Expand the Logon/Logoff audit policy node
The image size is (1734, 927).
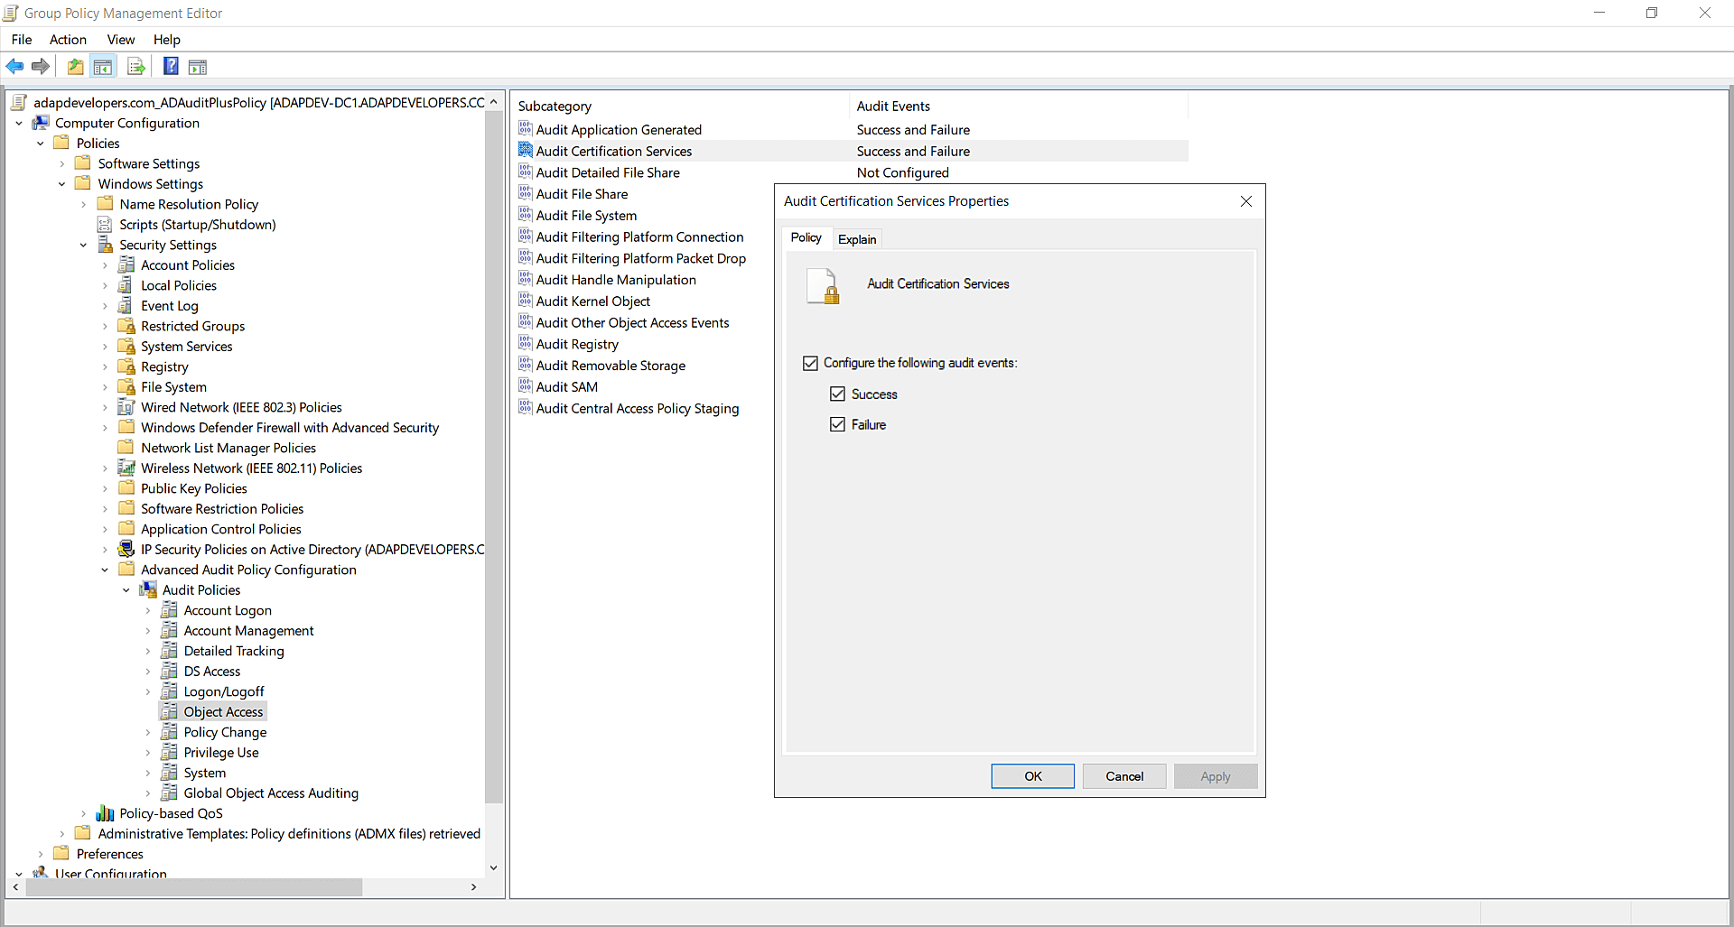148,691
